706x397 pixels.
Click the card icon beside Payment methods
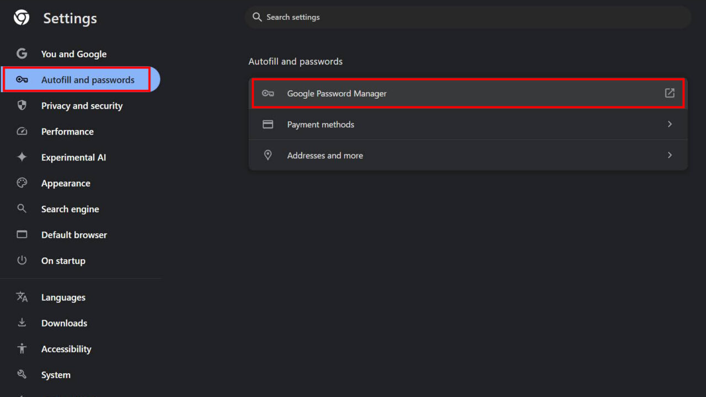click(268, 124)
